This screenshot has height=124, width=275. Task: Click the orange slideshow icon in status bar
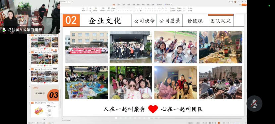[x=219, y=123]
